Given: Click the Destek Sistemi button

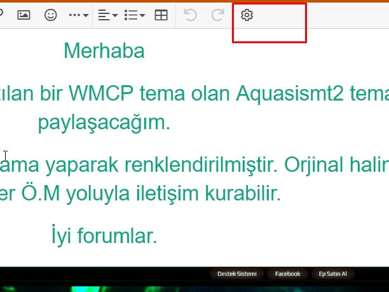Looking at the screenshot, I should [x=236, y=274].
